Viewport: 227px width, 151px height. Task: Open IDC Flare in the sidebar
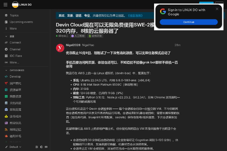[16, 56]
